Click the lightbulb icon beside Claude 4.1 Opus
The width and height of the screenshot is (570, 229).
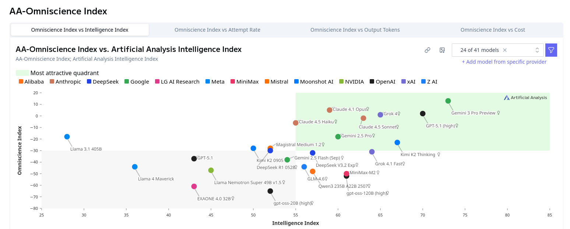click(368, 109)
